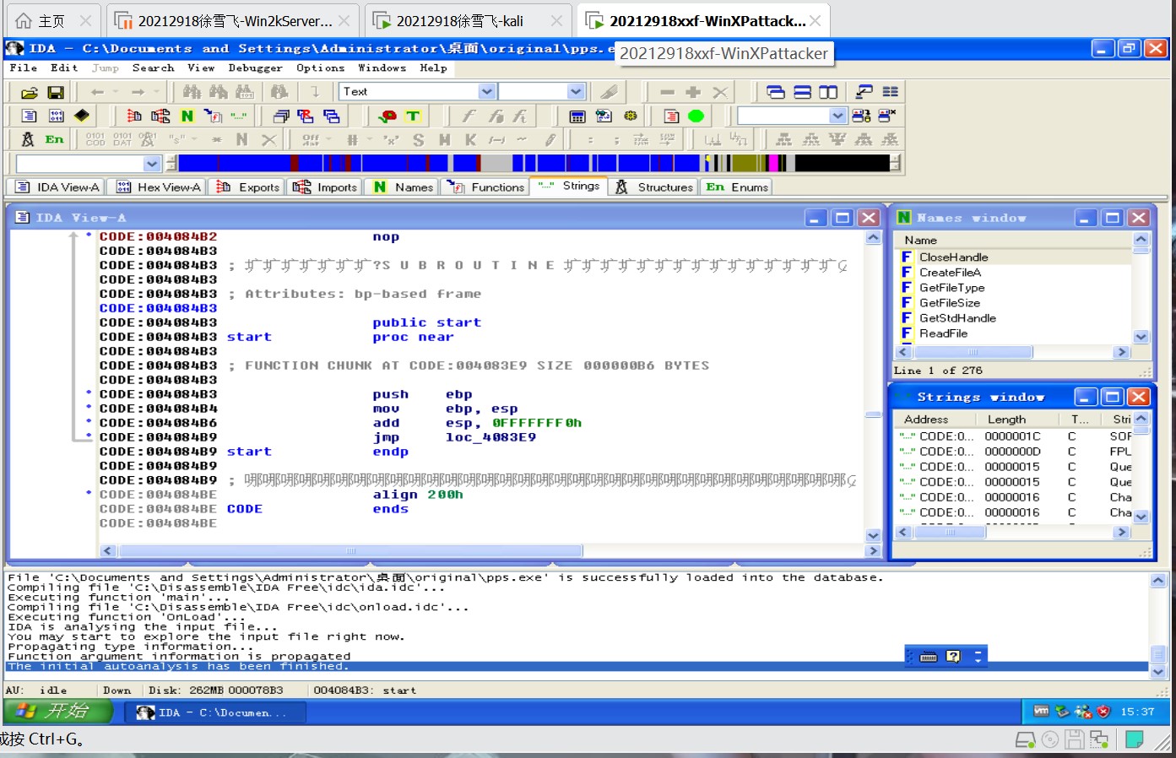The width and height of the screenshot is (1176, 758).
Task: Click Name column header in Names window
Action: coord(1013,241)
